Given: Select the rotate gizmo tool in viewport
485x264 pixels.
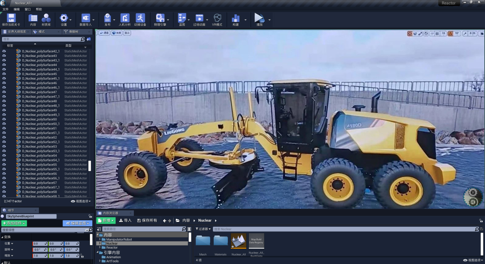Looking at the screenshot, I should tap(415, 33).
